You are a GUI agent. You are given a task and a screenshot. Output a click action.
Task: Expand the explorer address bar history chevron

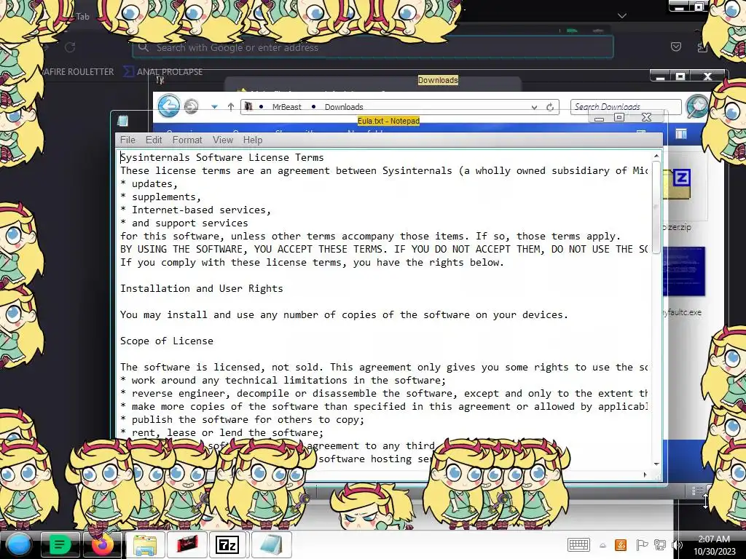[x=534, y=108]
